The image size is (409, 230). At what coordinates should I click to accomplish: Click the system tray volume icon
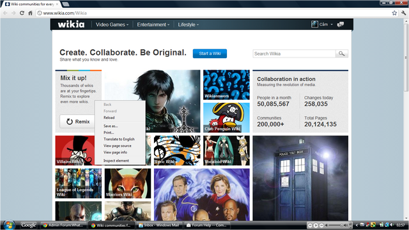392,225
